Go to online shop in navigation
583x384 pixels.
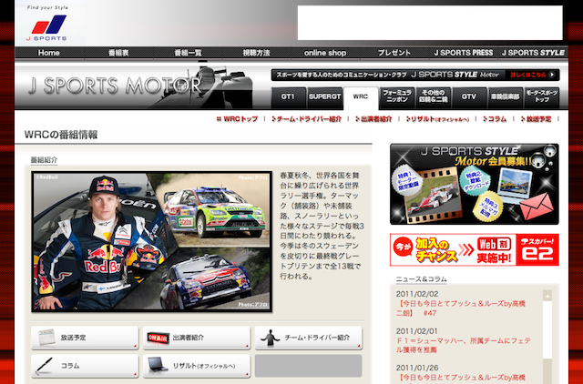point(325,53)
